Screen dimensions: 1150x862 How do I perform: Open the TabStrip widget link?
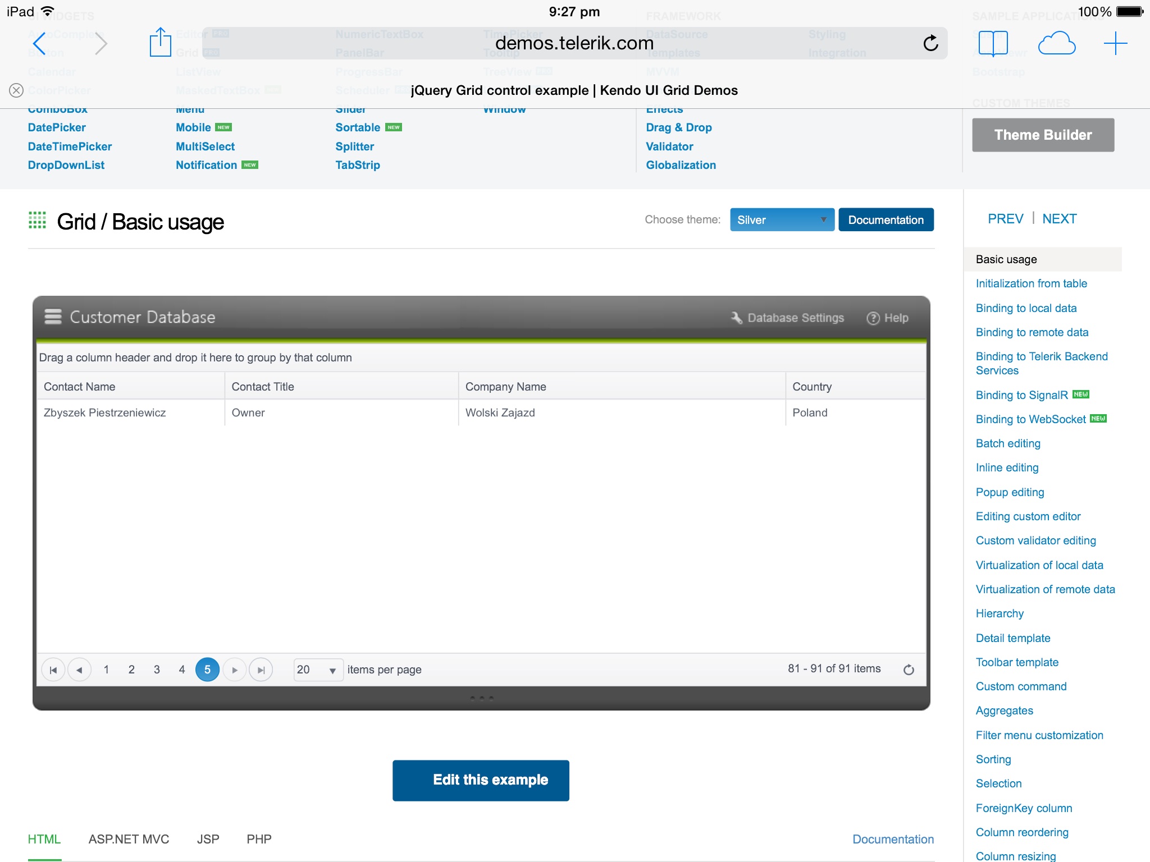358,165
